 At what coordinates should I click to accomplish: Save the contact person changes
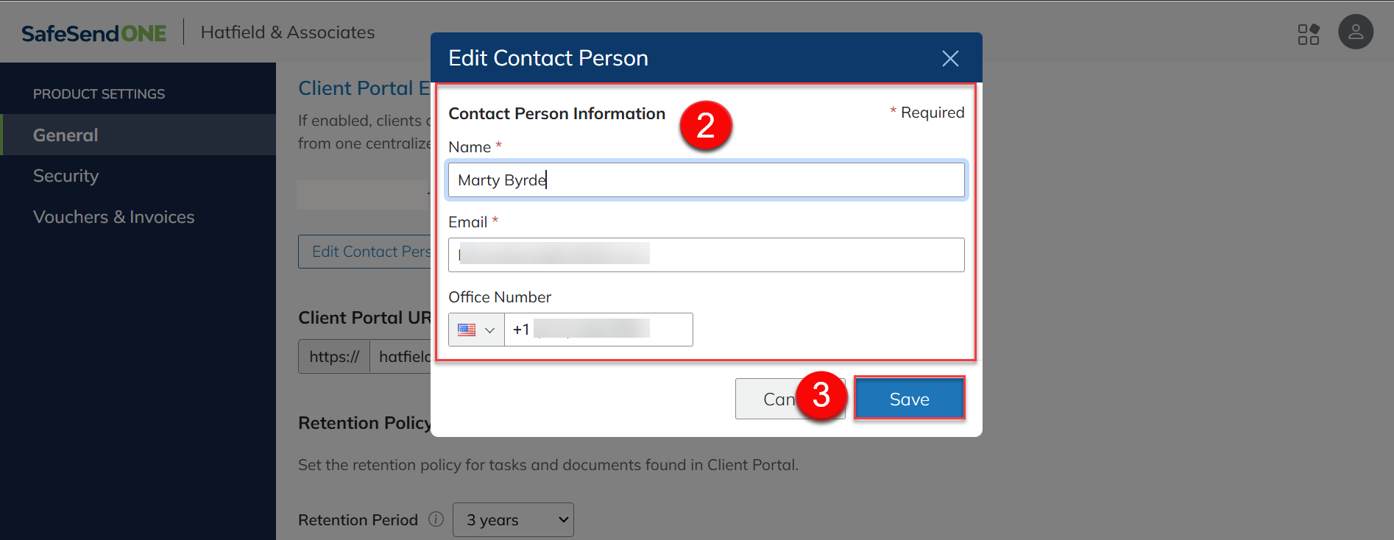[x=909, y=399]
